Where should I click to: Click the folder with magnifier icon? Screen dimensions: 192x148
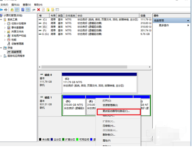53,10
